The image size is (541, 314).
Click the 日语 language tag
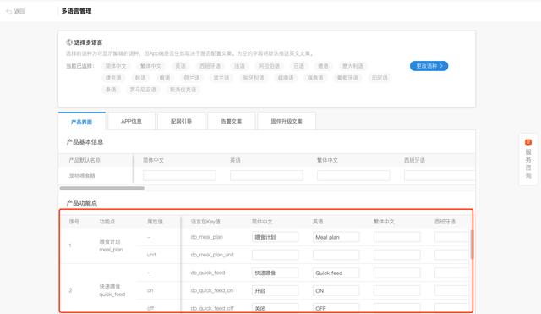298,66
